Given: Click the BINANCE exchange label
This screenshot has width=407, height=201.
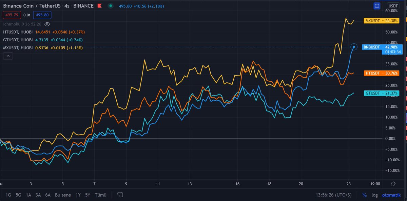Looking at the screenshot, I should (x=83, y=6).
